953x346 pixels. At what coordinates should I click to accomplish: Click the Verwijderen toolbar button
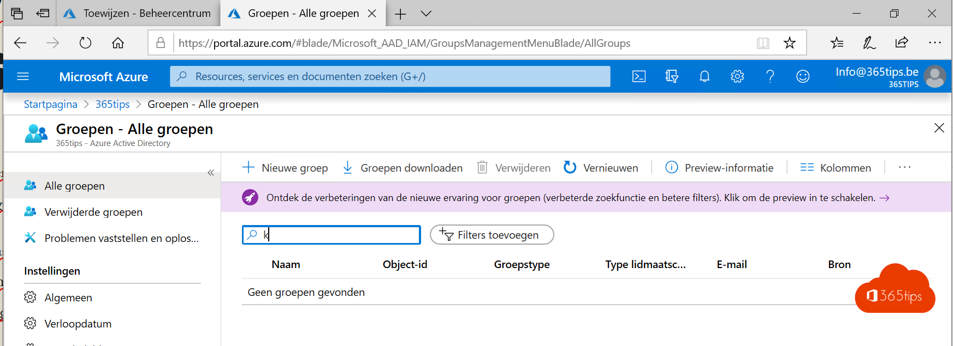[513, 168]
